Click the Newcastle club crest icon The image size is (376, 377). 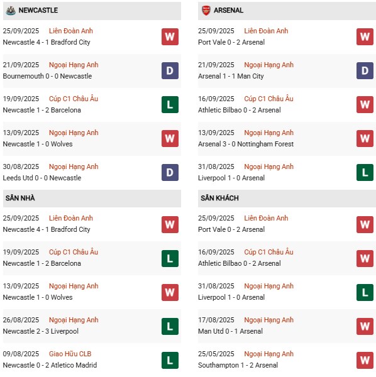pos(11,10)
